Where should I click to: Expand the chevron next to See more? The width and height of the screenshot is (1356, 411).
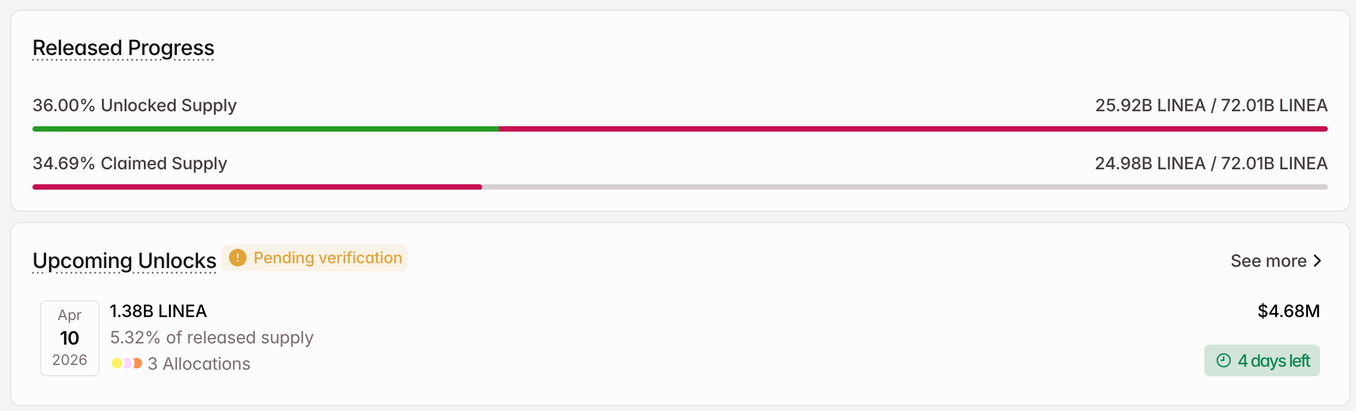[1317, 261]
